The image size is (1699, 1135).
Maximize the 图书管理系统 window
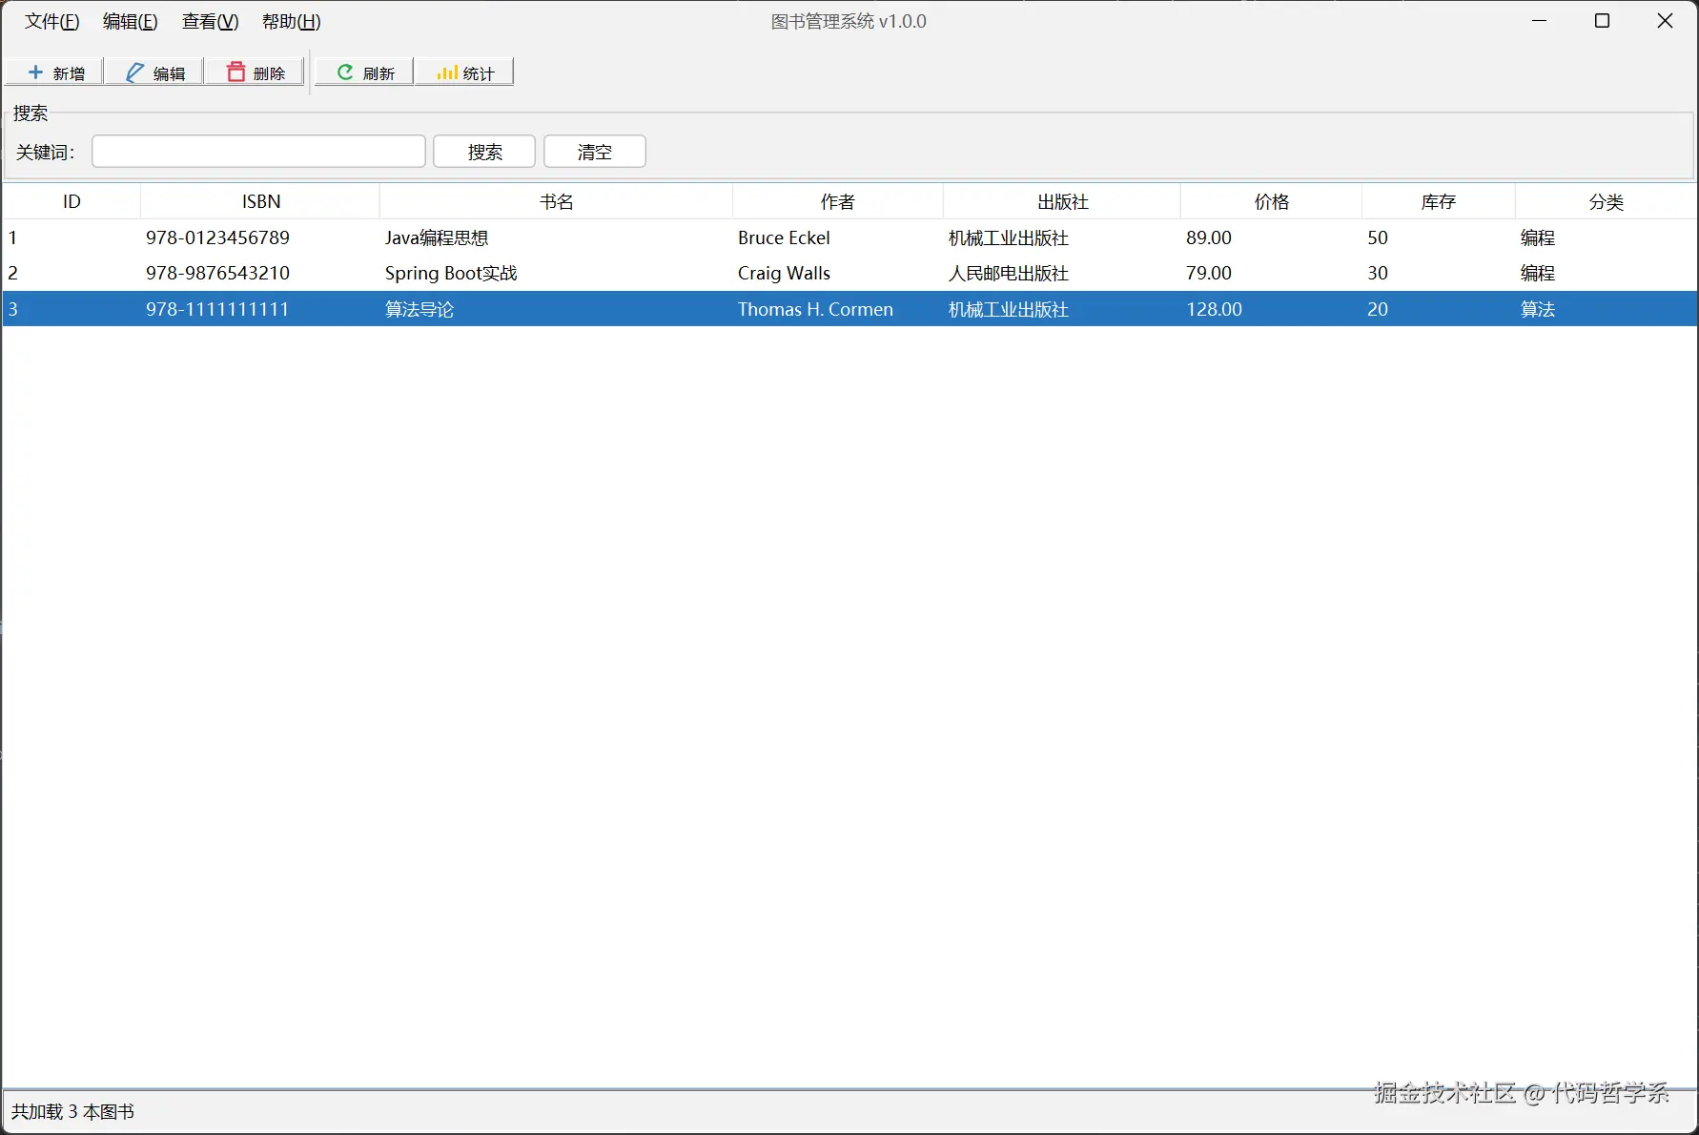[1602, 21]
